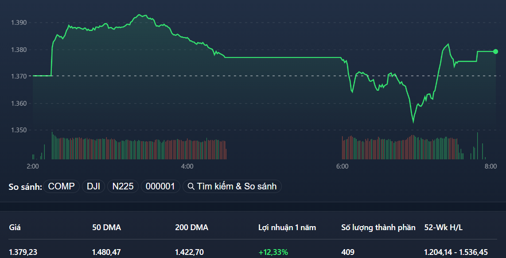This screenshot has height=258, width=506.
Task: Choose the 000001 comparison chip
Action: (160, 186)
